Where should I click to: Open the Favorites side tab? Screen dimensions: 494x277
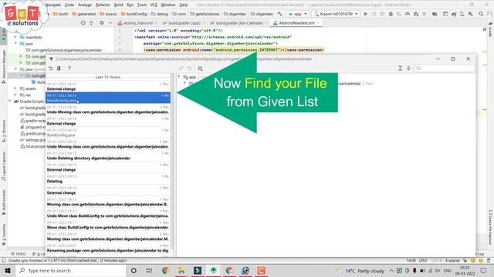coord(3,235)
